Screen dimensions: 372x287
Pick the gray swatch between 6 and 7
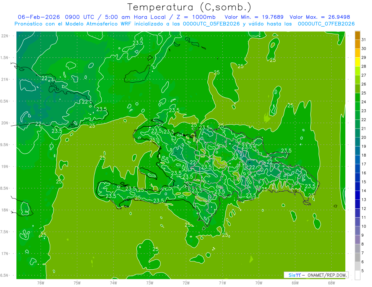pyautogui.click(x=357, y=257)
